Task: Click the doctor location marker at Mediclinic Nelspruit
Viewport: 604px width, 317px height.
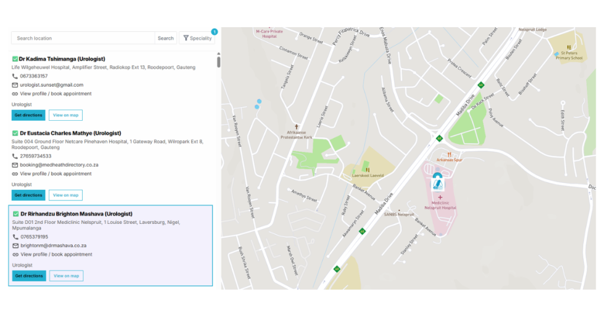Action: [x=437, y=181]
